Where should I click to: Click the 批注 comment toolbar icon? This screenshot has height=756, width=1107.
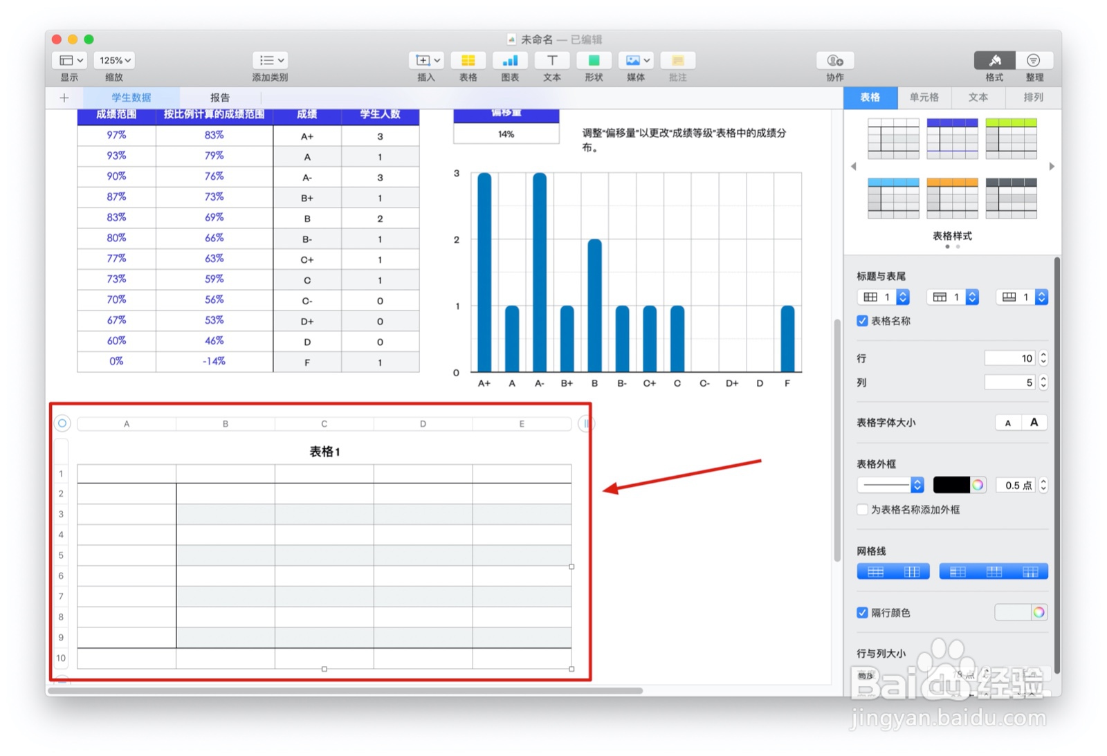coord(678,61)
